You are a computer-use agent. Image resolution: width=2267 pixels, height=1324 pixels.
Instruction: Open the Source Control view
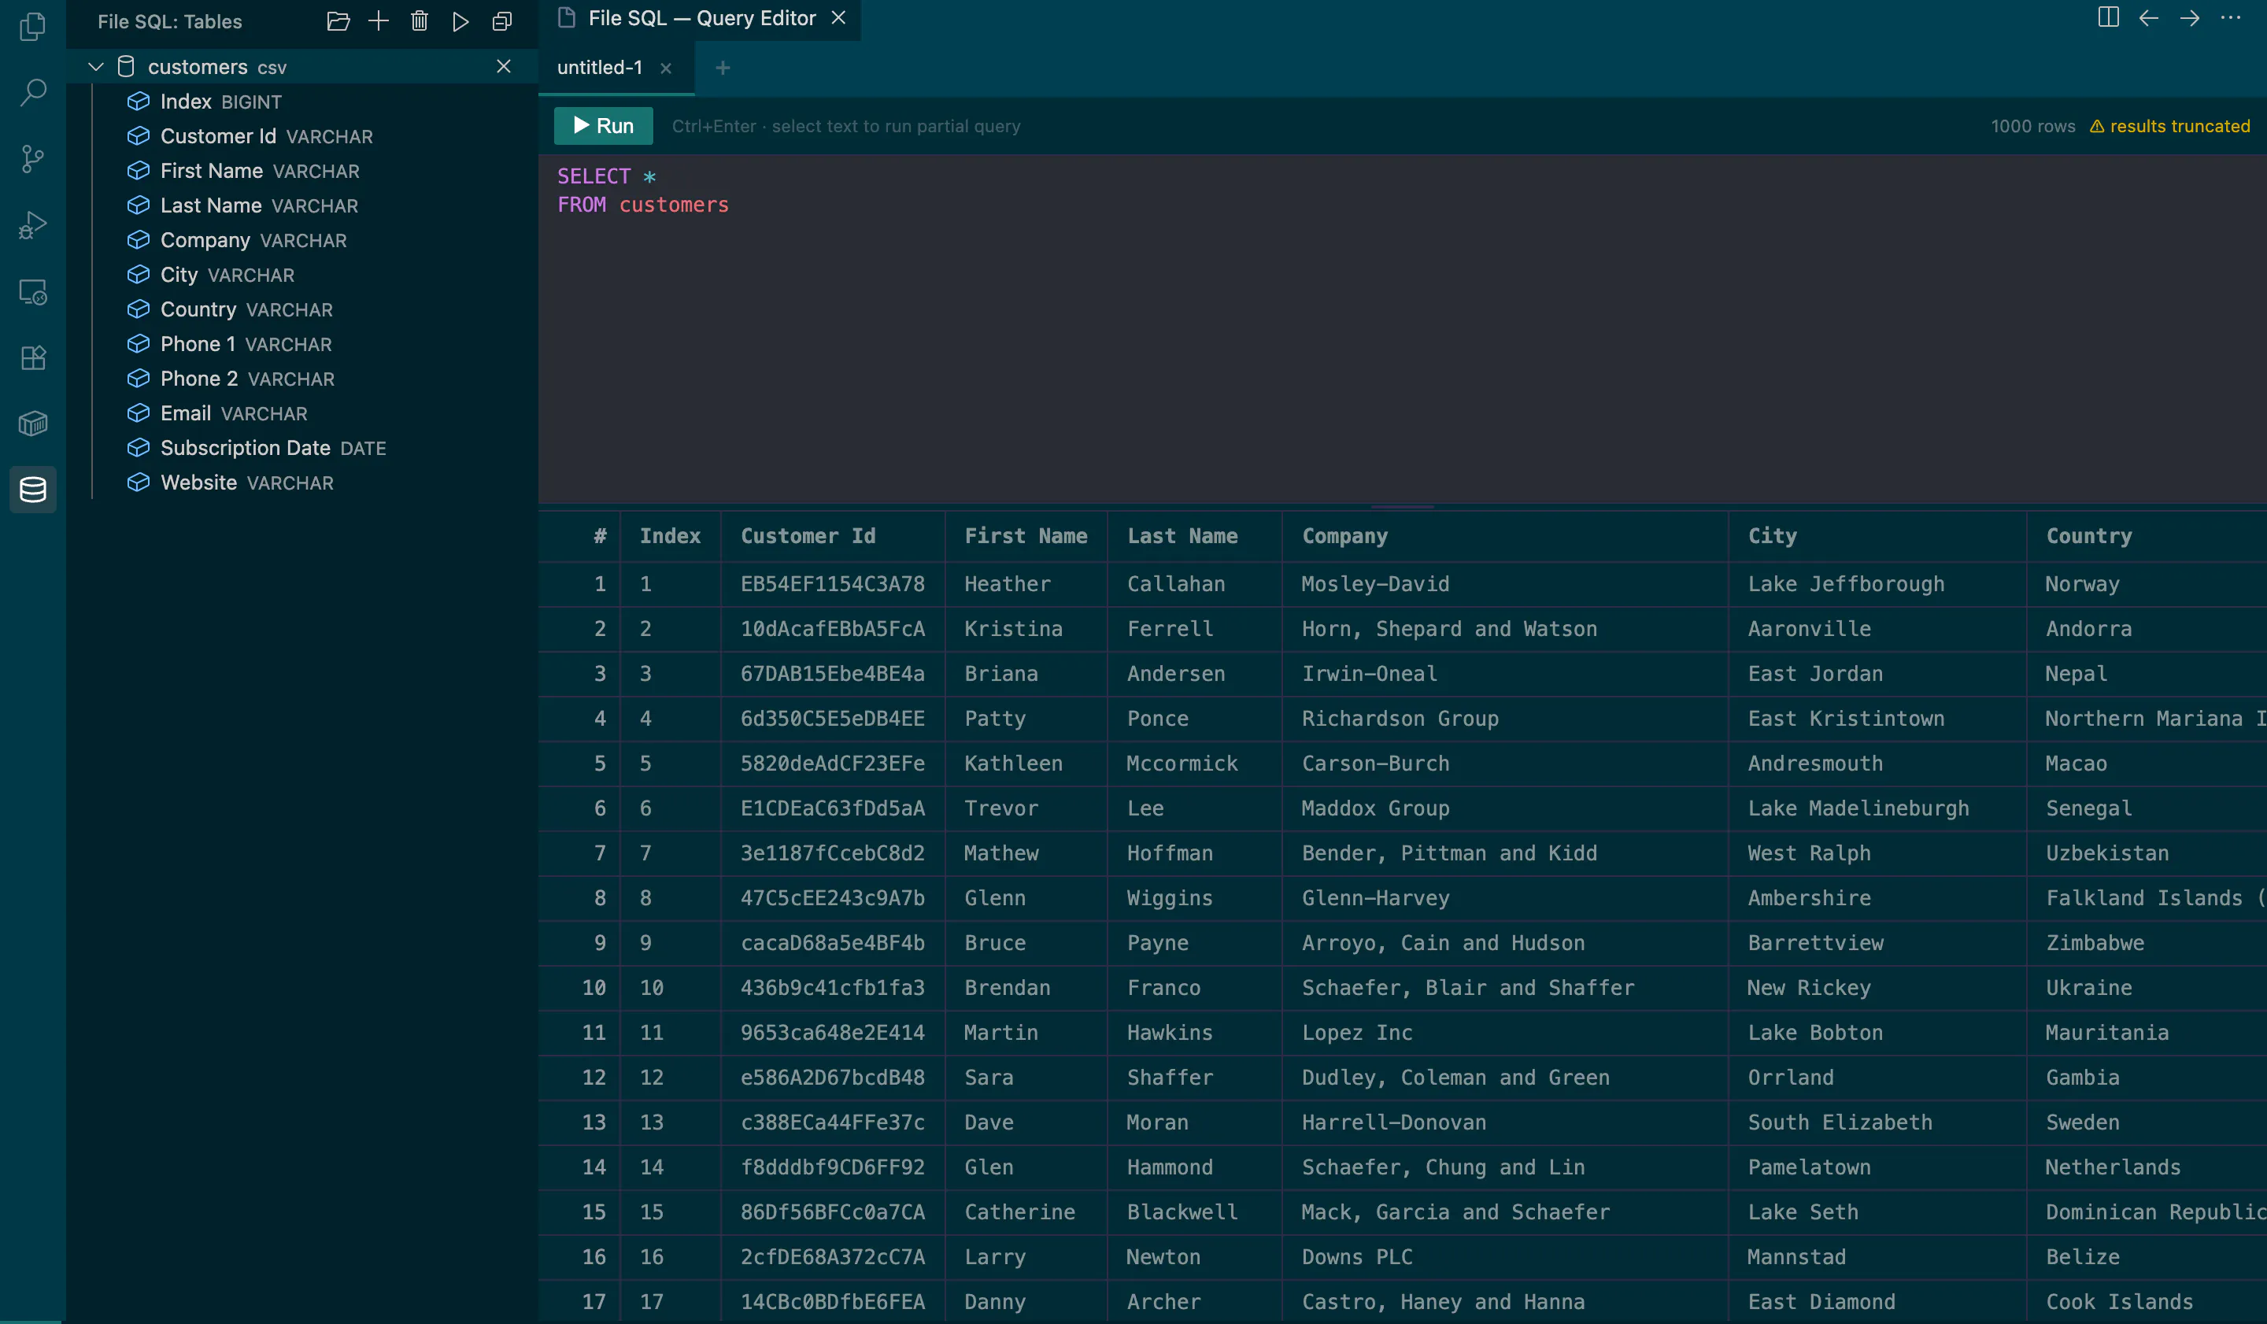[32, 159]
